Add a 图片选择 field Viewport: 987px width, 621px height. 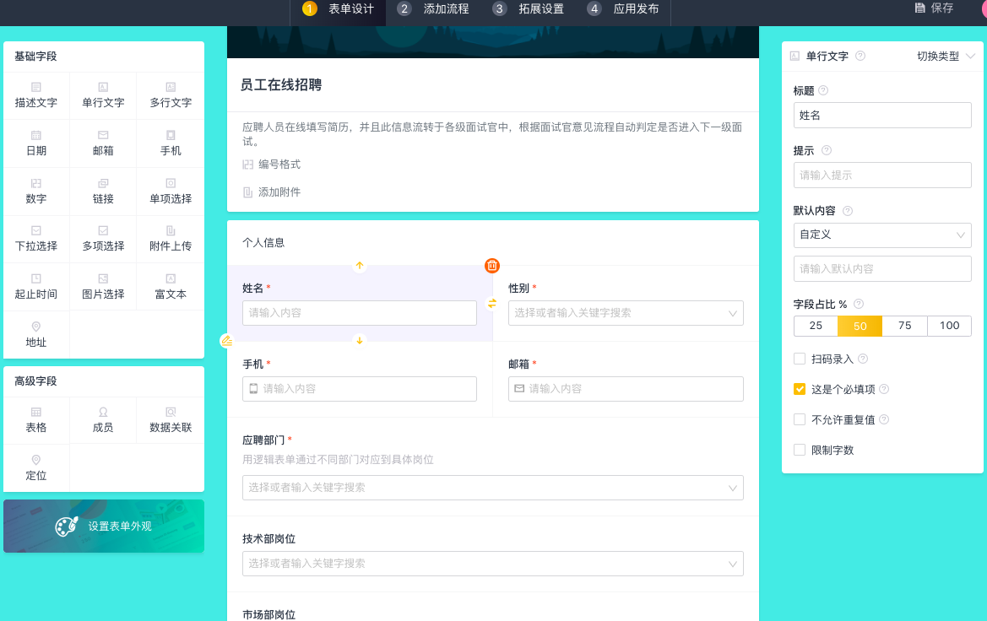103,287
